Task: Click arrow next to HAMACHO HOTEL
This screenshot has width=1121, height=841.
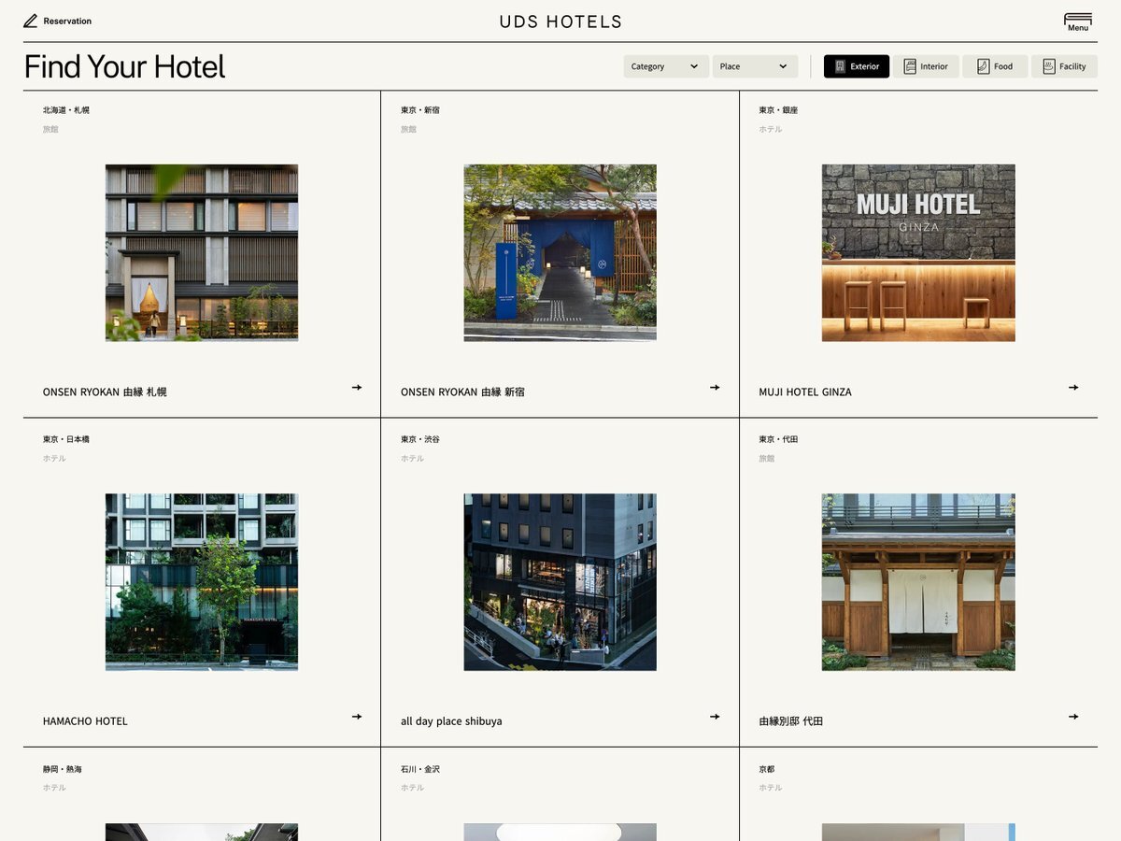Action: (x=357, y=717)
